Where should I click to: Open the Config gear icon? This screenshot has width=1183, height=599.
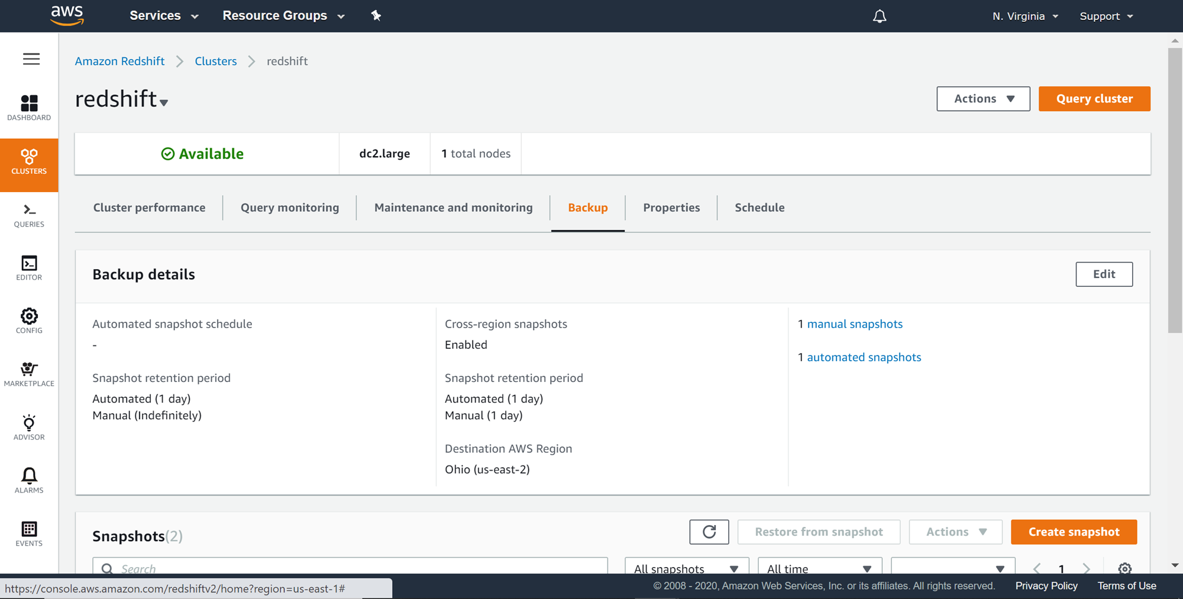coord(29,321)
